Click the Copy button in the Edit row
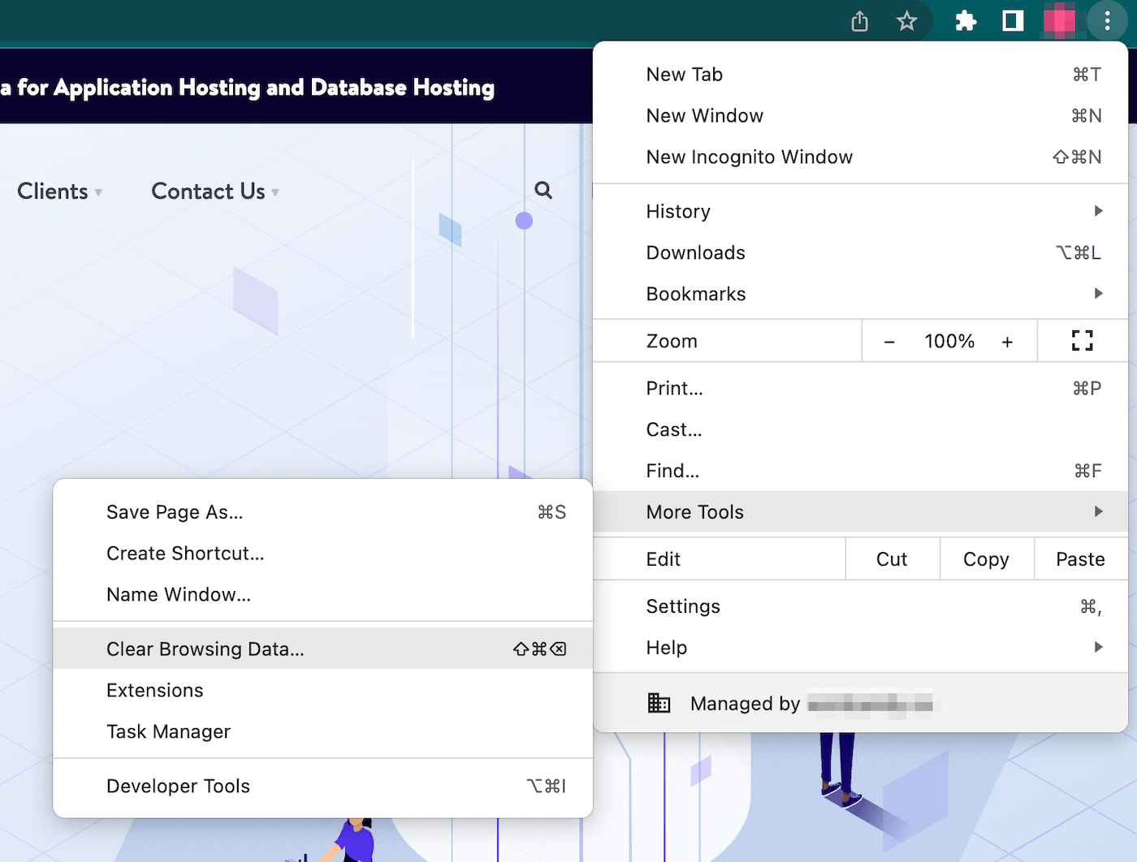The height and width of the screenshot is (862, 1137). click(x=986, y=558)
